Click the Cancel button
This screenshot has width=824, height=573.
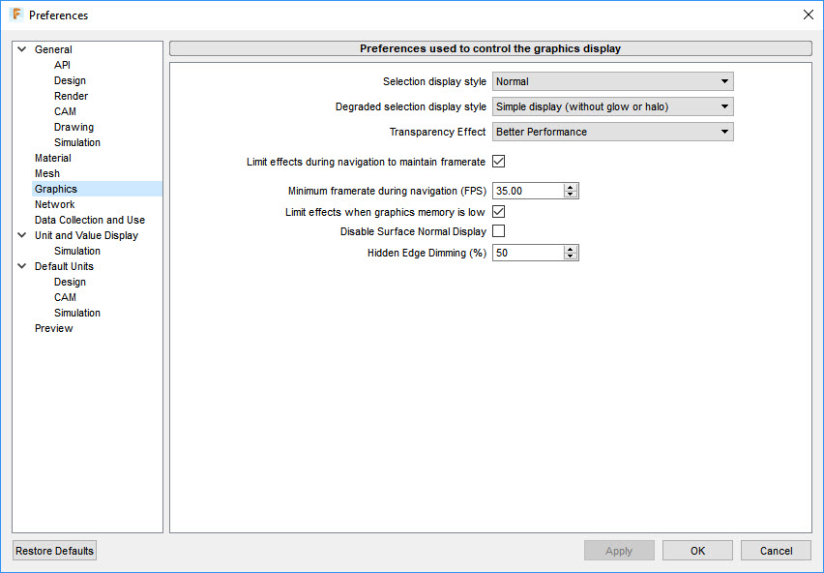tap(777, 551)
